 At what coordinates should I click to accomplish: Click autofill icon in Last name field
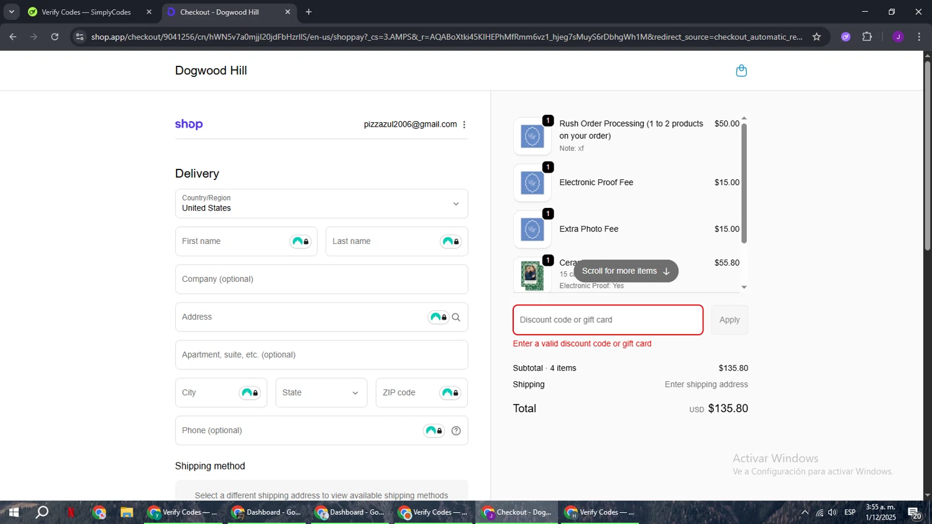pyautogui.click(x=451, y=242)
